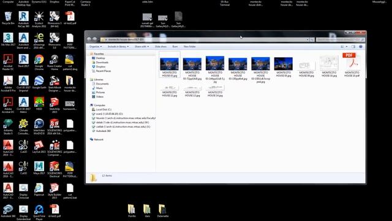Open SketchUp 2015 desktop shortcut
Image resolution: width=392 pixels, height=221 pixels.
point(55,105)
